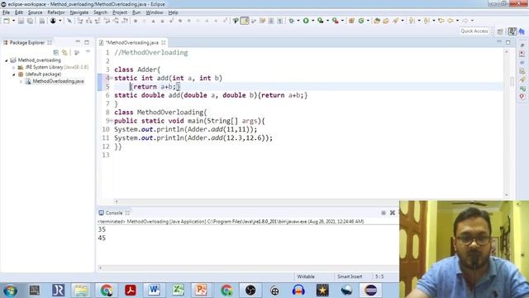Open PowerPoint from taskbar
This screenshot has height=298, width=529.
coord(201,291)
